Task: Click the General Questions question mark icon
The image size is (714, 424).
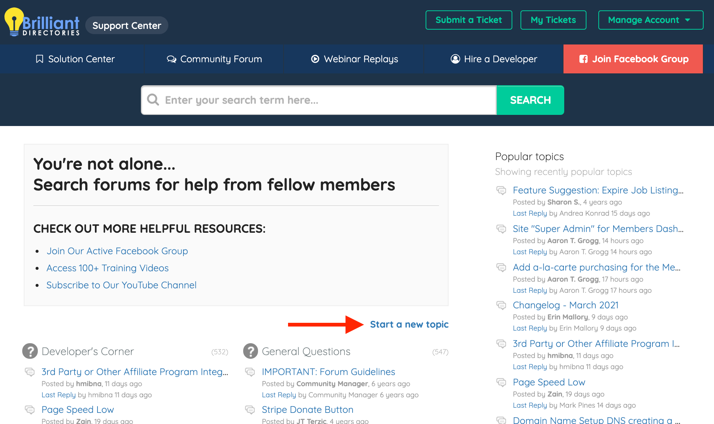Action: (250, 351)
